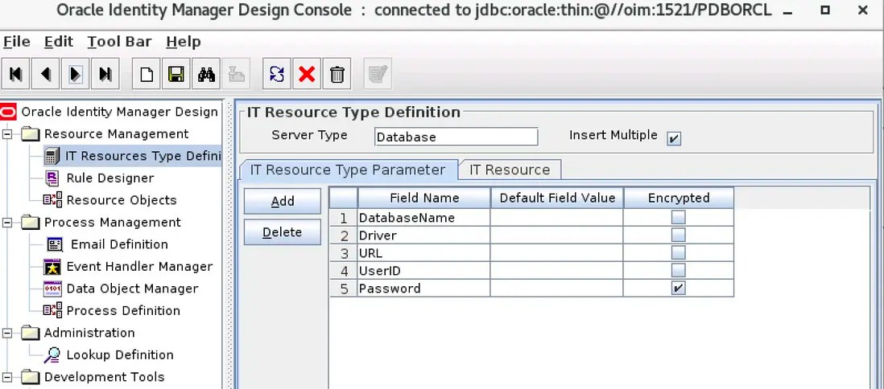
Task: Click the Rule Designer icon
Action: pos(52,178)
